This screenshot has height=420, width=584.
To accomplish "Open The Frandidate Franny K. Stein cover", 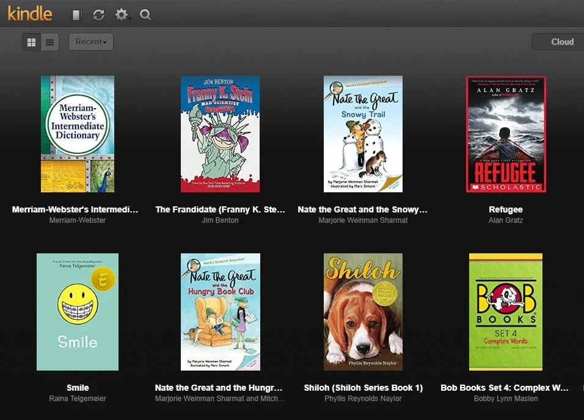I will (x=220, y=134).
